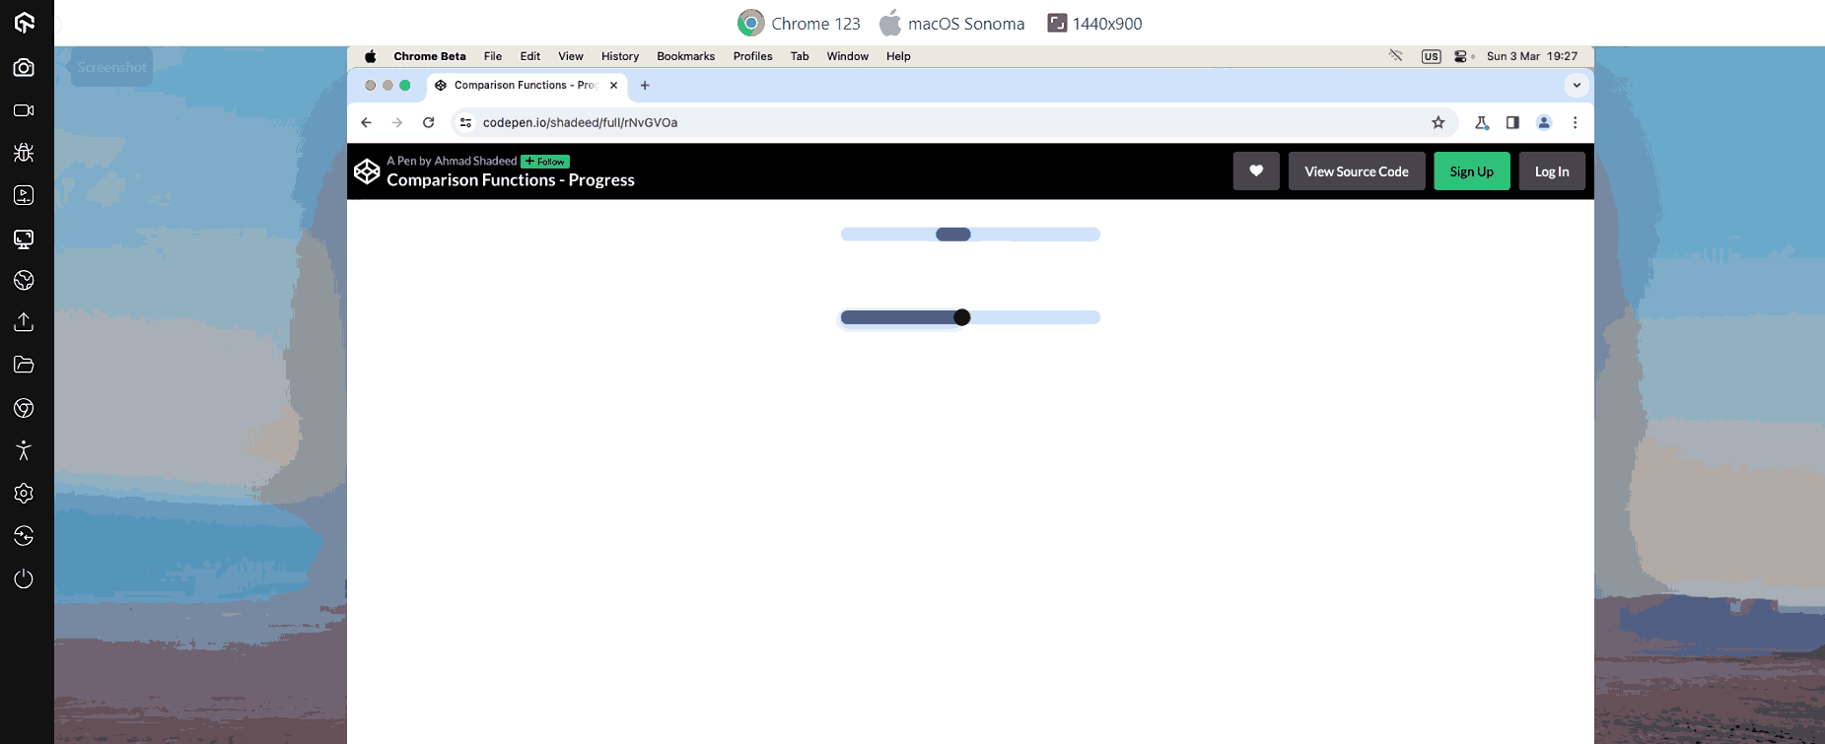Reload the CodePen page
The width and height of the screenshot is (1825, 744).
[428, 122]
